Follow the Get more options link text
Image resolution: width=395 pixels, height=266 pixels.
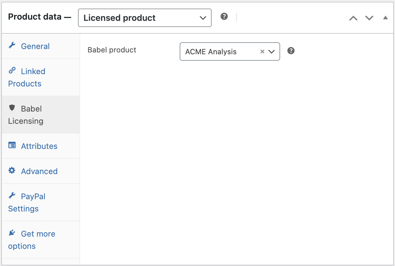[38, 234]
